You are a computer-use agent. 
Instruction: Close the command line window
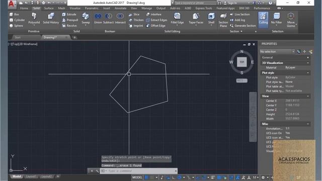pos(92,171)
